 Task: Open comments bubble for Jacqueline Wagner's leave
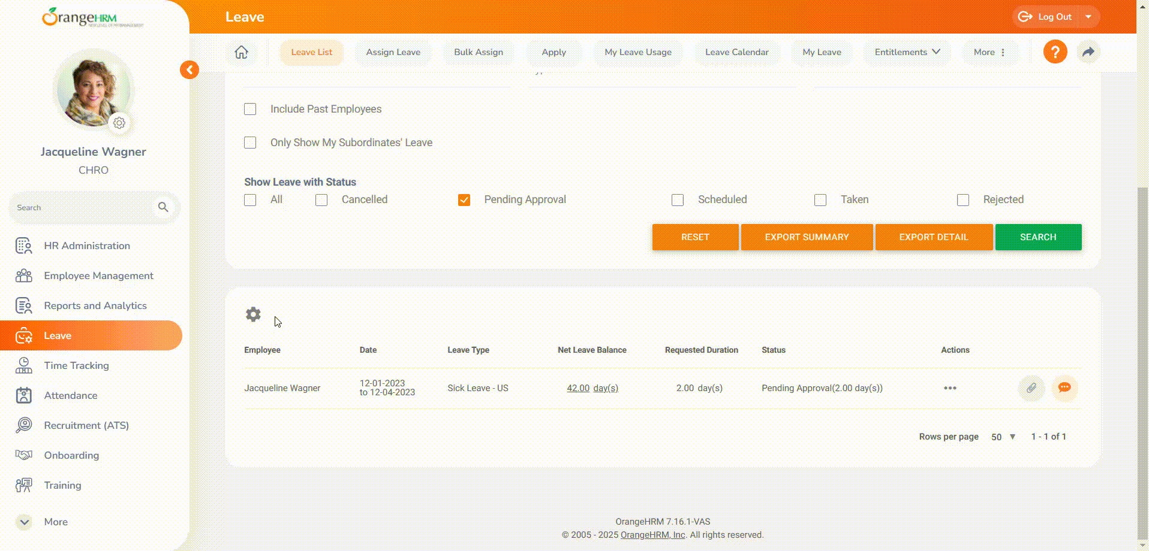(1065, 388)
